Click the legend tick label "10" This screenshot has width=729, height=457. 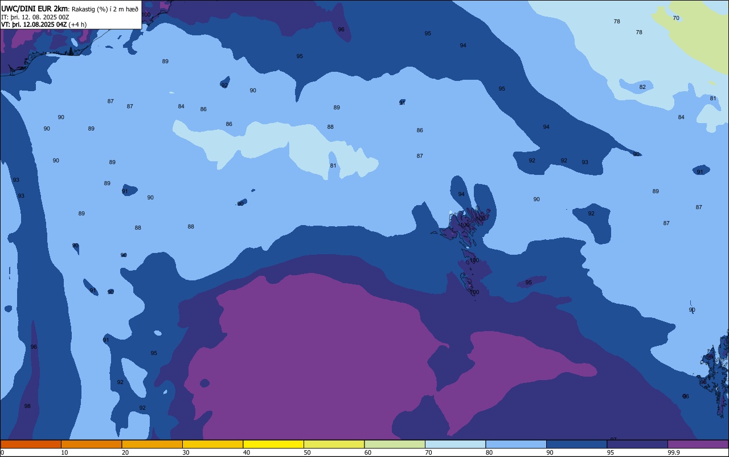pos(64,452)
